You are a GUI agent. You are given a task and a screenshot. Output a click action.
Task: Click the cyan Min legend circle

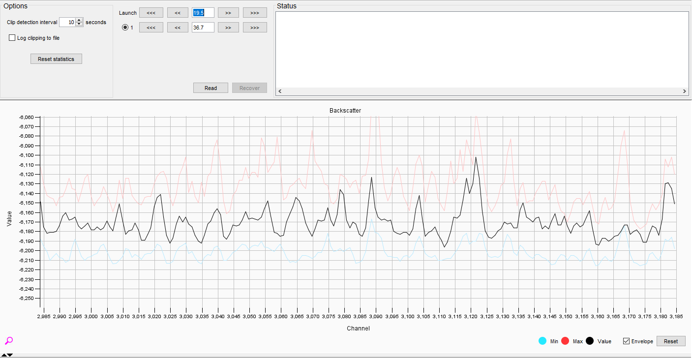542,341
